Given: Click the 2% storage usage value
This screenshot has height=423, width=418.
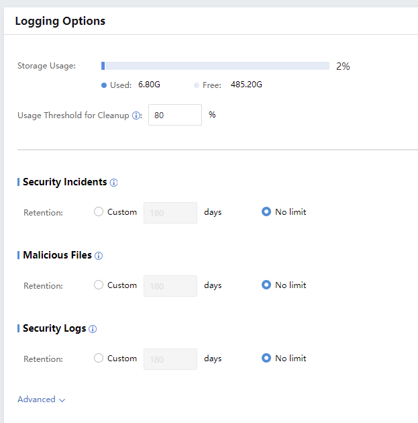Looking at the screenshot, I should [343, 66].
